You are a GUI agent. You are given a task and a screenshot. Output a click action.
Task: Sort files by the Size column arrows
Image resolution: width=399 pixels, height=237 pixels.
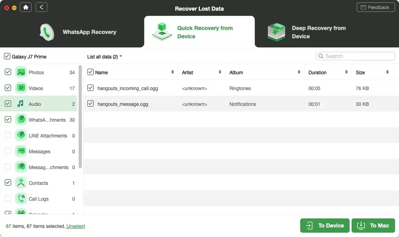387,72
